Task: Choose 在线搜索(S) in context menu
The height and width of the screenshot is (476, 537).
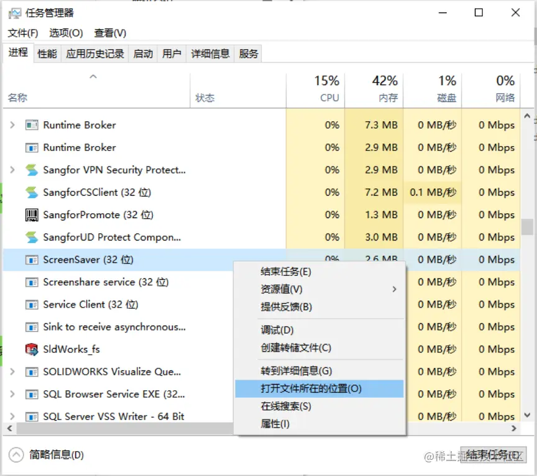Action: (319, 406)
